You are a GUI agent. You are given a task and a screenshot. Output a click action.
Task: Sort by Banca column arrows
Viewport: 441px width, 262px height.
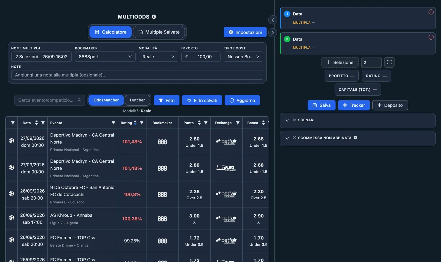point(263,123)
